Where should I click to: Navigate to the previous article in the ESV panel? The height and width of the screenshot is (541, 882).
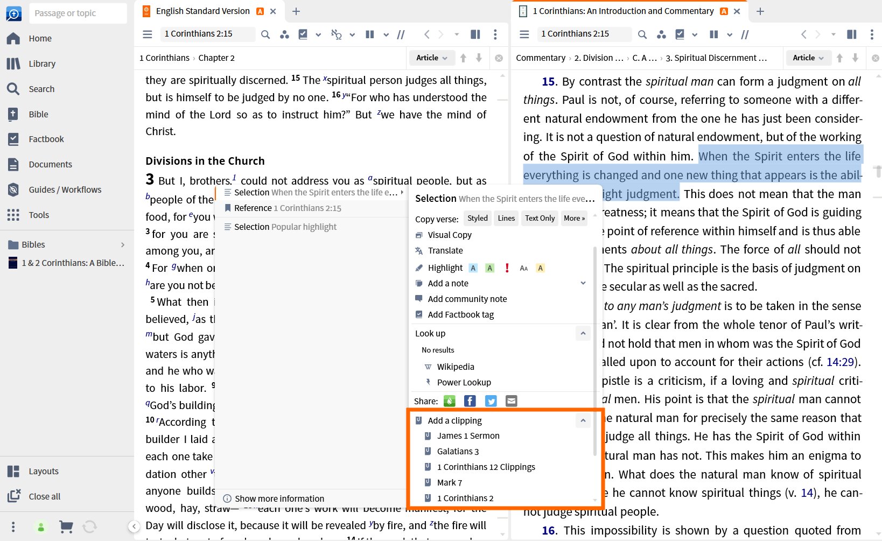[x=463, y=58]
